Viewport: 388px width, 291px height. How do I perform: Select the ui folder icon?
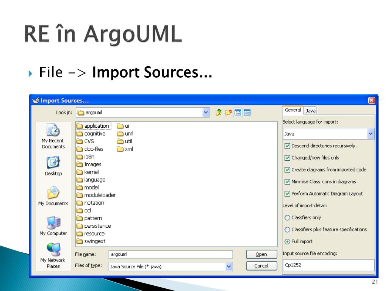(120, 126)
